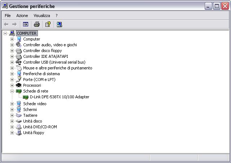Select the Unità disco label
231x163 pixels.
32,121
